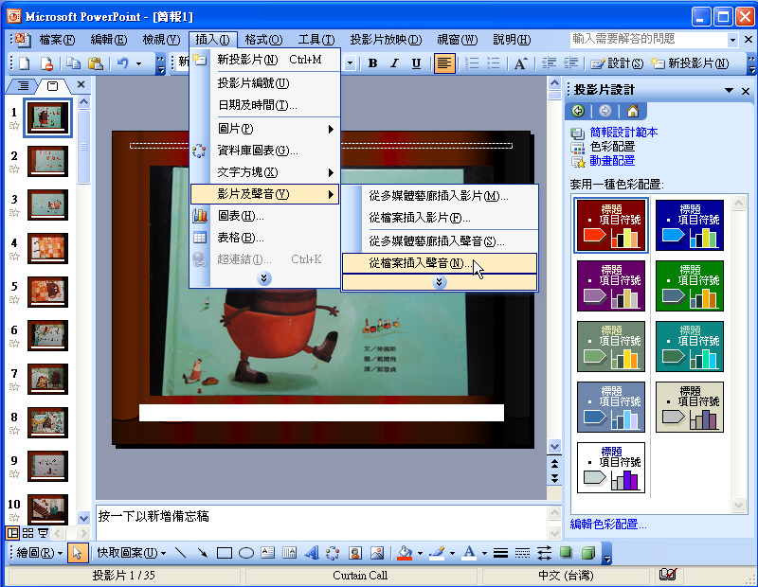Click the Decrease indent icon
The image size is (758, 587).
click(x=549, y=63)
